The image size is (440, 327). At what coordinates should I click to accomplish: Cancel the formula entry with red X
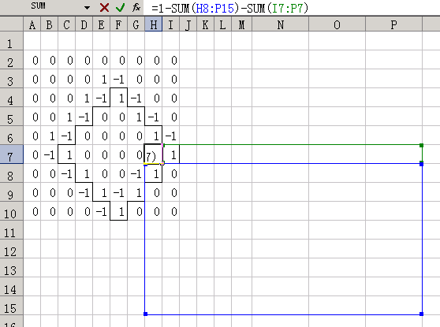(x=104, y=8)
